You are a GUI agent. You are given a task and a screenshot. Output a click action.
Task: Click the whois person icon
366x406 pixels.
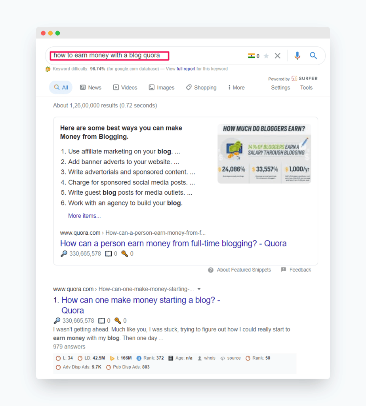(x=199, y=358)
